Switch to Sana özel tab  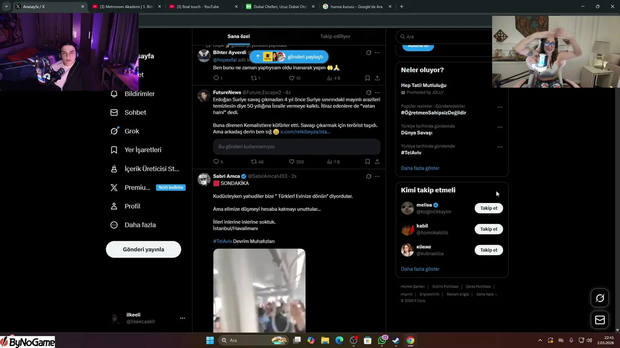pyautogui.click(x=238, y=36)
